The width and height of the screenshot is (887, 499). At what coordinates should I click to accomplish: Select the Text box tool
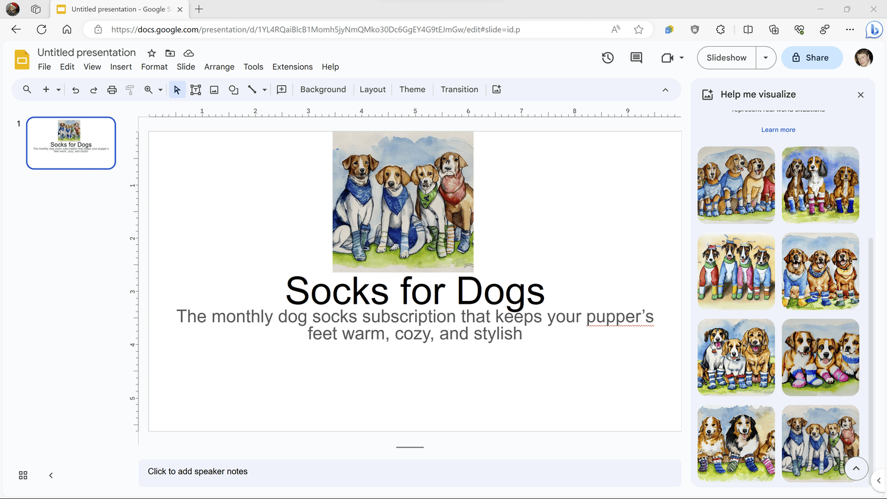[196, 90]
